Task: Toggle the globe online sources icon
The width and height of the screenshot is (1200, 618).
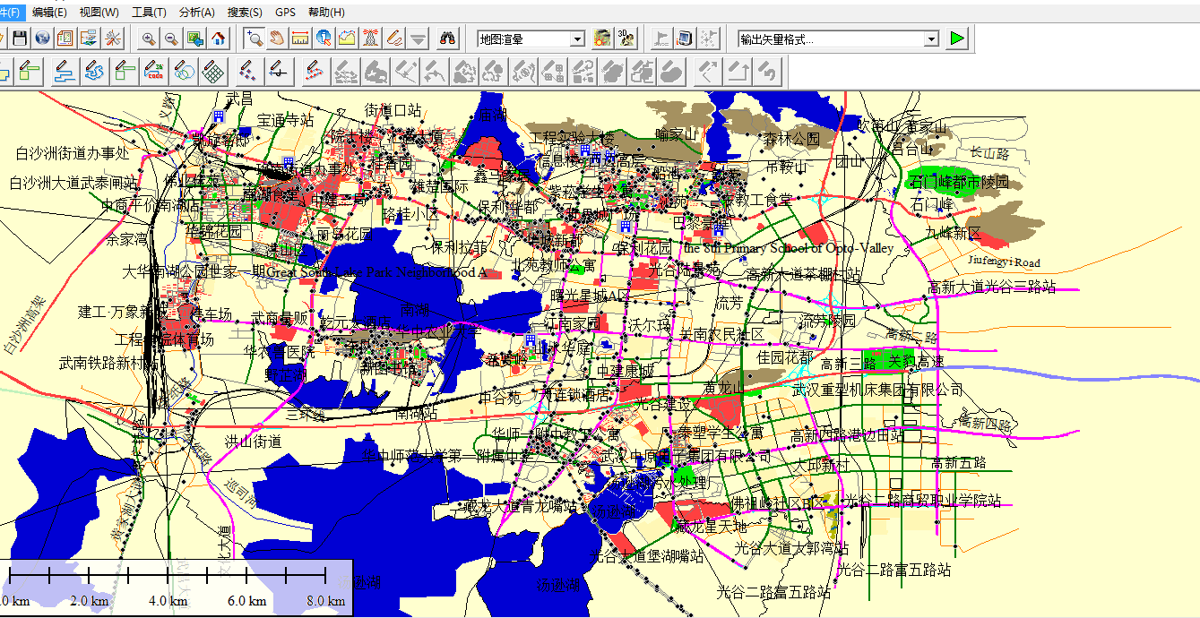Action: coord(42,39)
